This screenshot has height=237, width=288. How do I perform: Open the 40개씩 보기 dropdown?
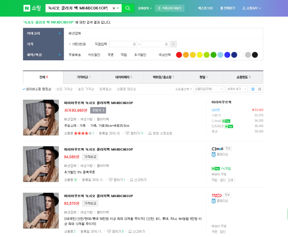[x=237, y=89]
